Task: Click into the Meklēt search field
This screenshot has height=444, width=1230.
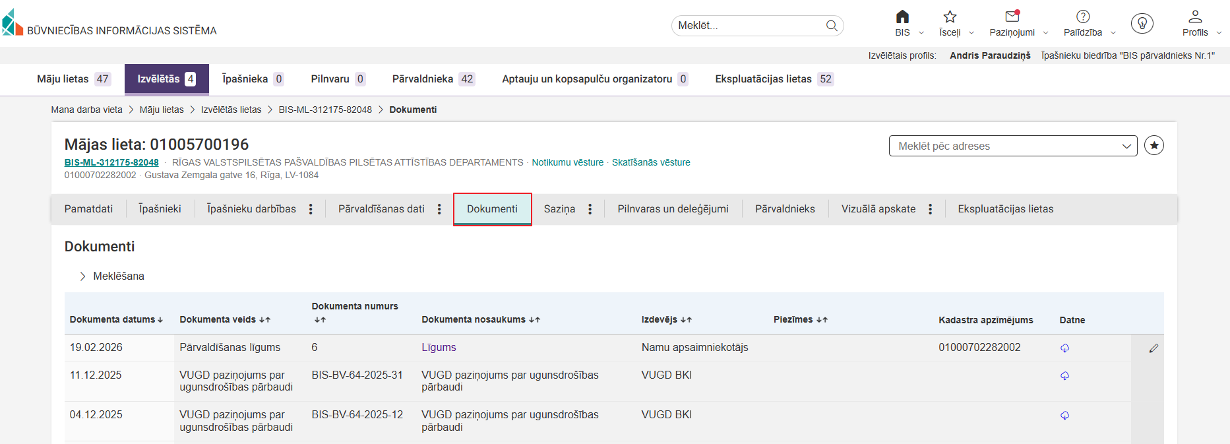Action: point(749,26)
